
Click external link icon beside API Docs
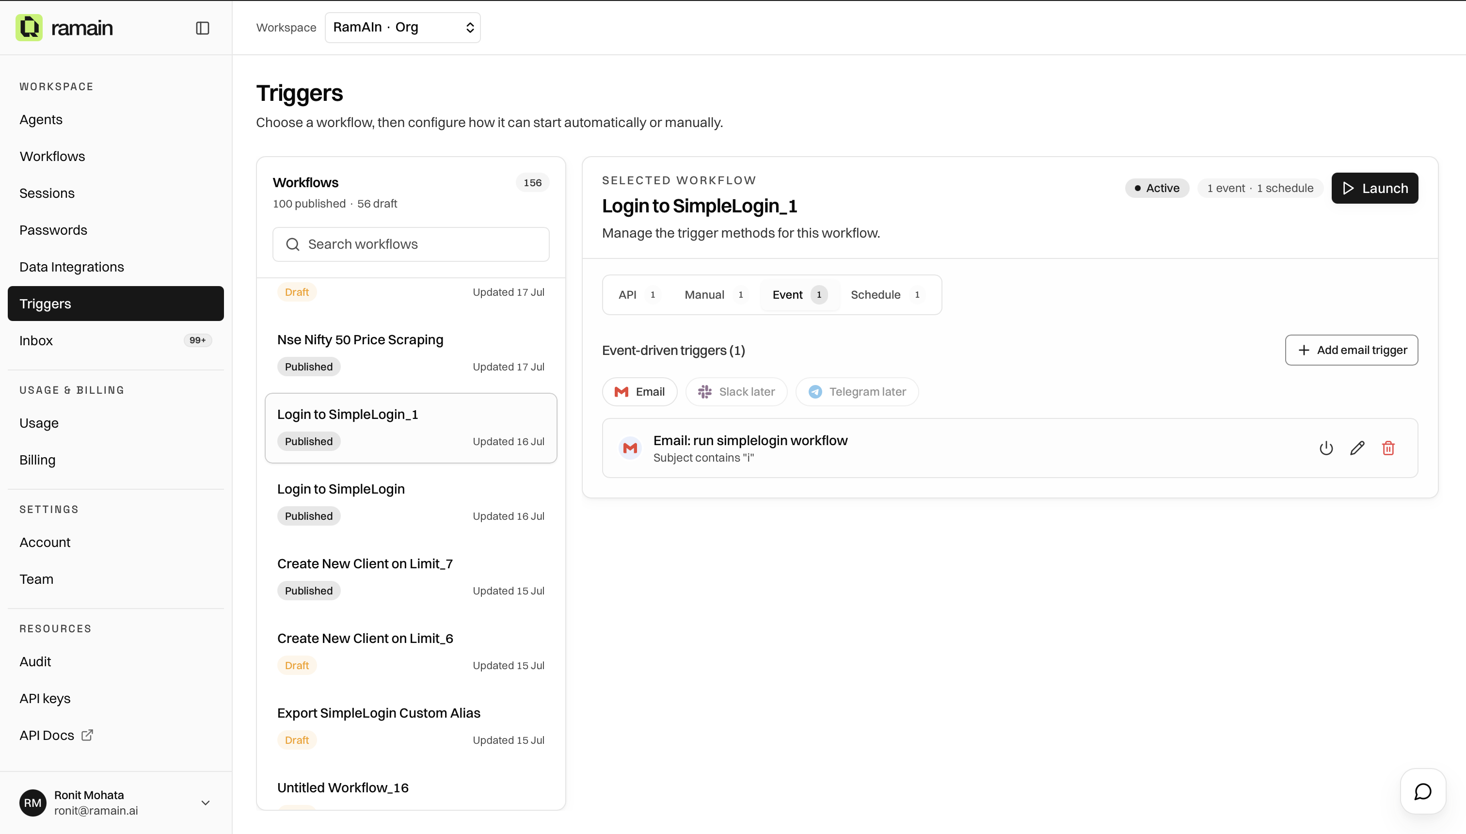click(87, 735)
